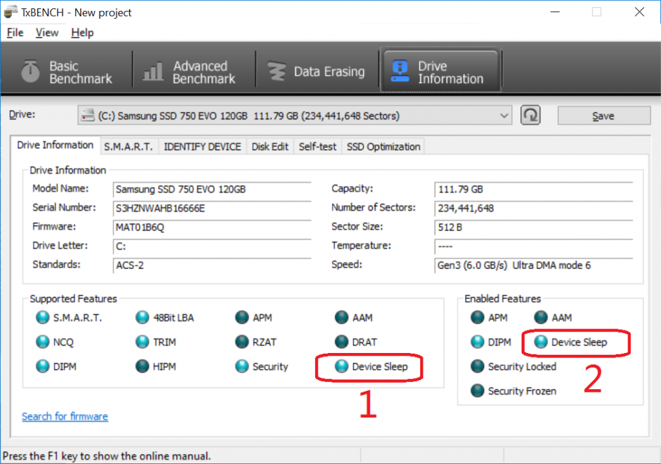Image resolution: width=661 pixels, height=464 pixels.
Task: Open the File menu
Action: (15, 32)
